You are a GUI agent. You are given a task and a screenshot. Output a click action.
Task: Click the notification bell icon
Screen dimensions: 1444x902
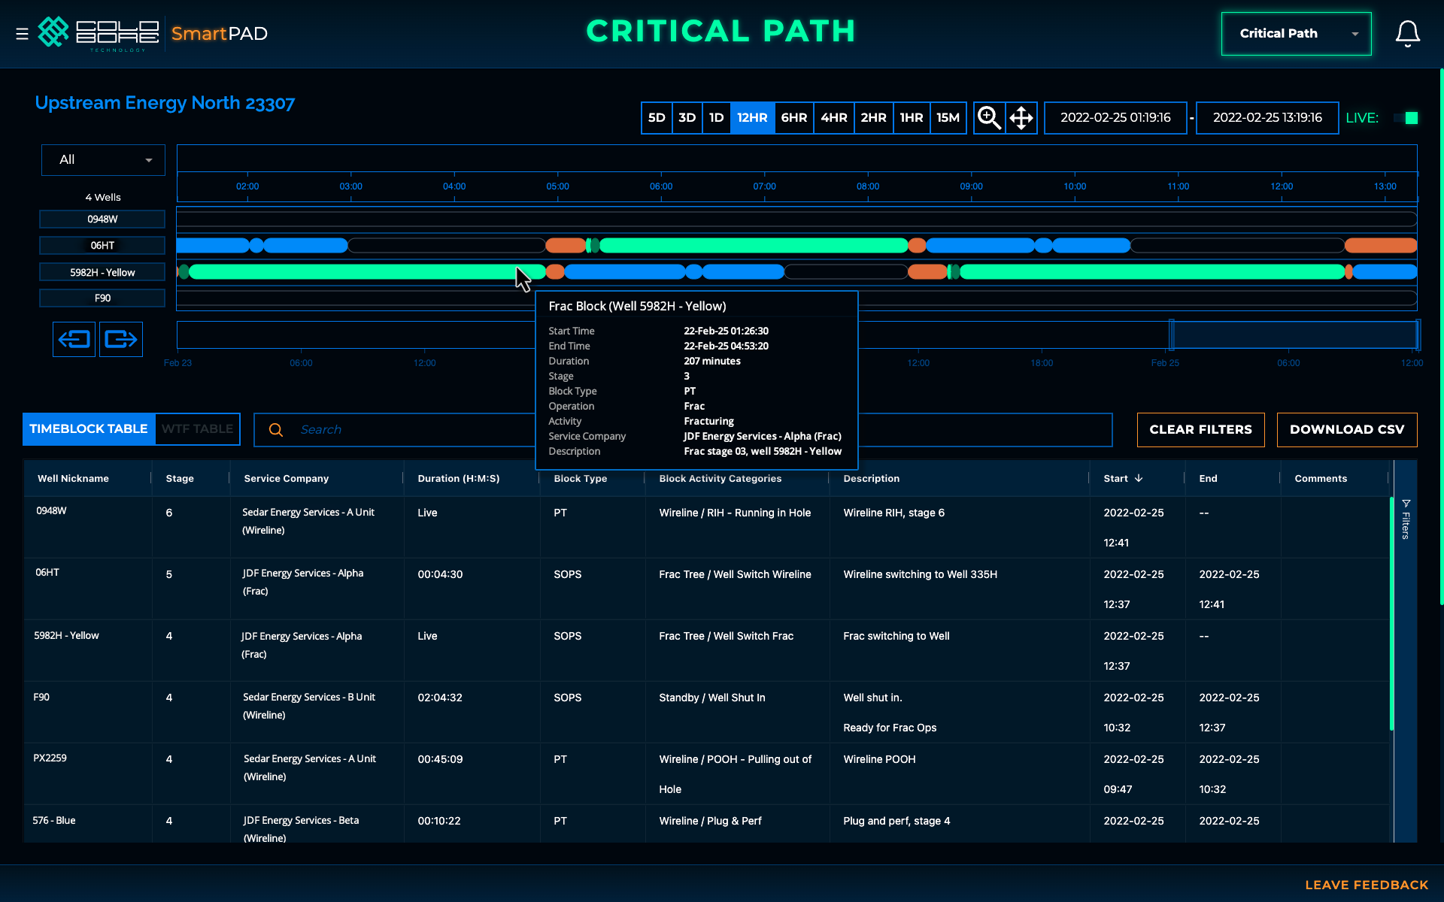point(1407,34)
